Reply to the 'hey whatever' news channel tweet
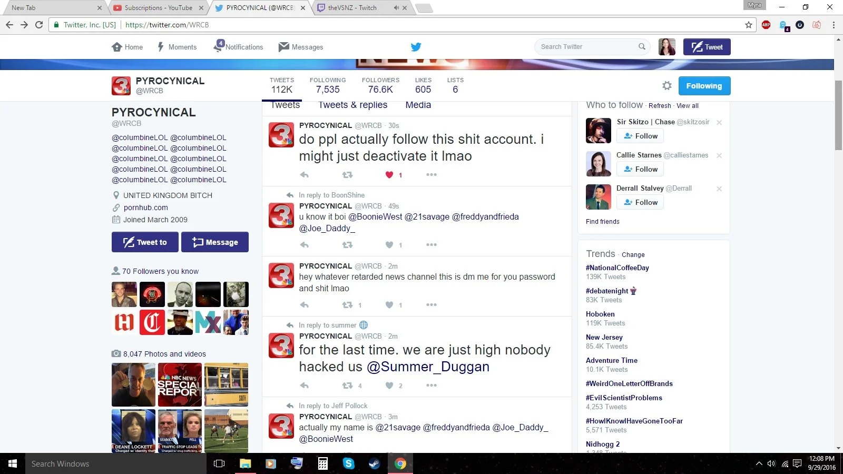Viewport: 843px width, 474px height. 305,305
